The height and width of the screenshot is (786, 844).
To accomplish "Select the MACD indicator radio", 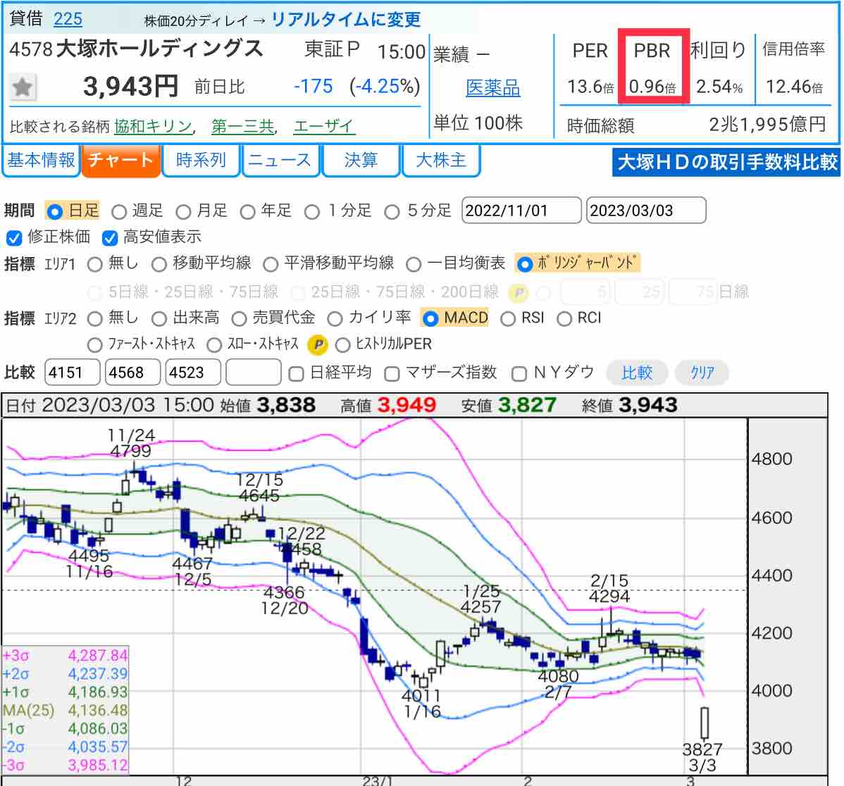I will pyautogui.click(x=430, y=319).
